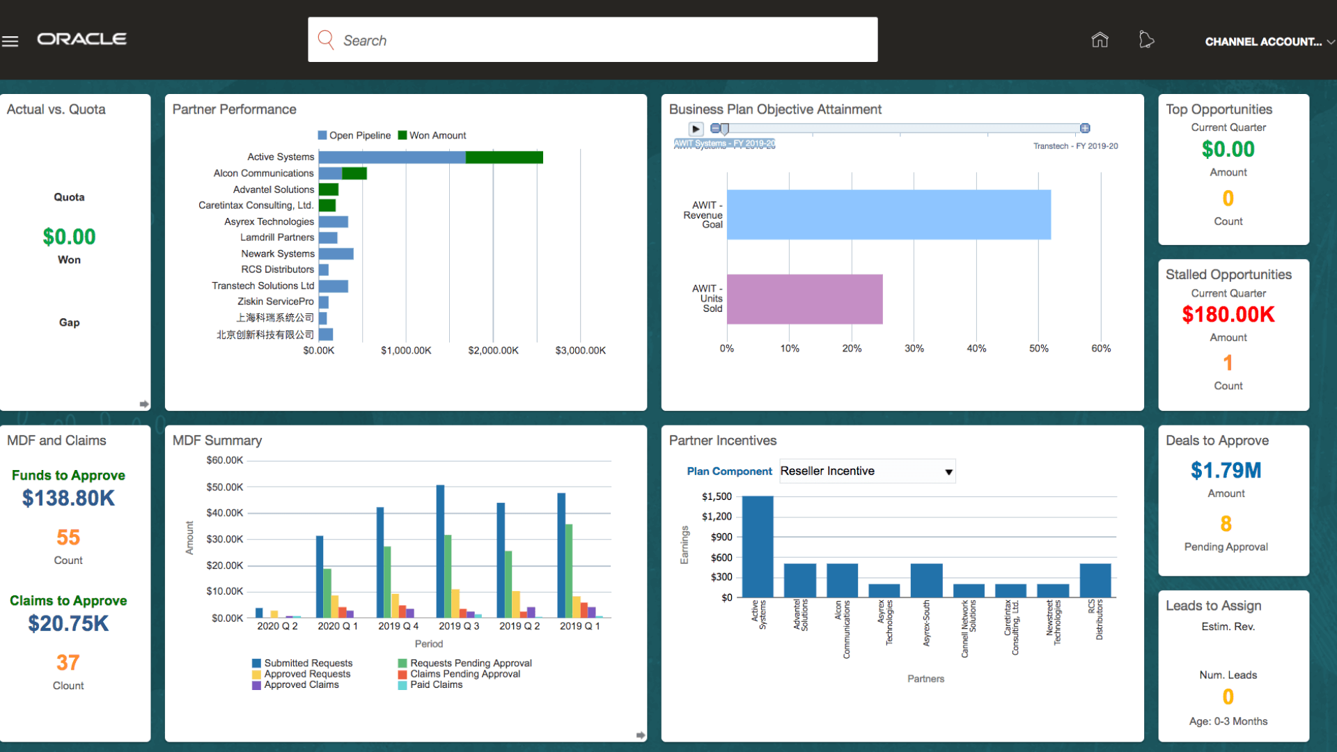Viewport: 1337px width, 752px height.
Task: Open the hamburger navigation menu
Action: (10, 41)
